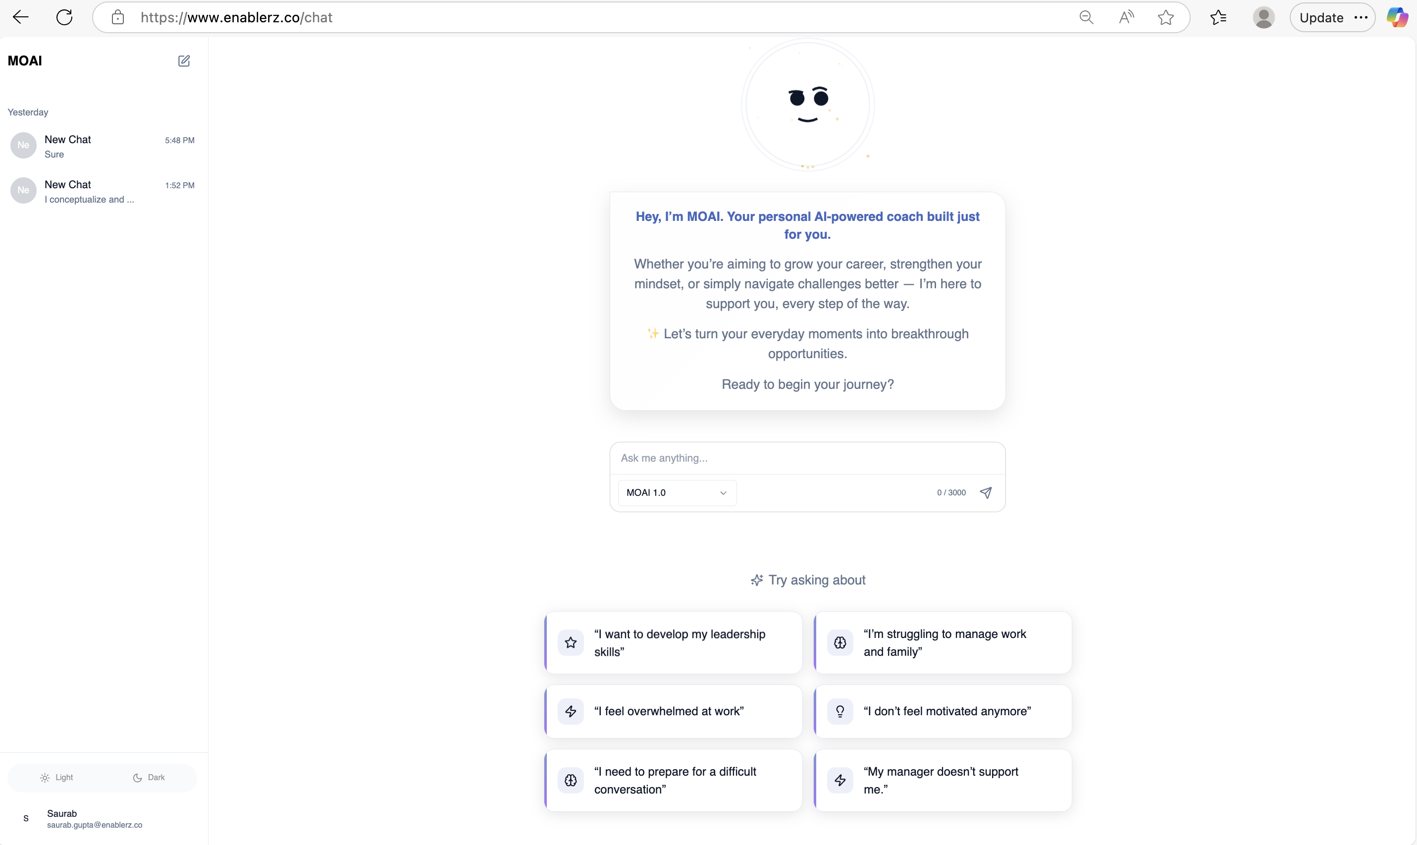Viewport: 1417px width, 845px height.
Task: Click the send message paper plane icon
Action: point(986,492)
